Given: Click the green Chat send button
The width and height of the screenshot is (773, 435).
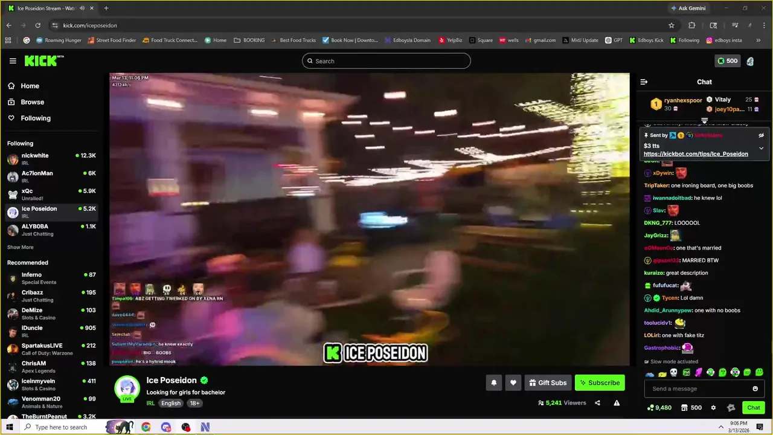Looking at the screenshot, I should [x=753, y=408].
